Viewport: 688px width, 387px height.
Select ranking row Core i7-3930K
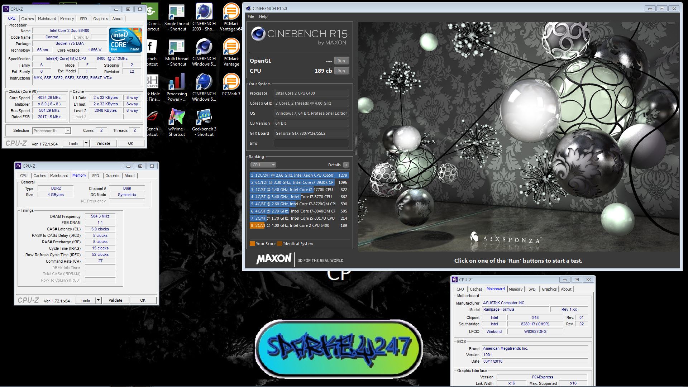point(299,182)
